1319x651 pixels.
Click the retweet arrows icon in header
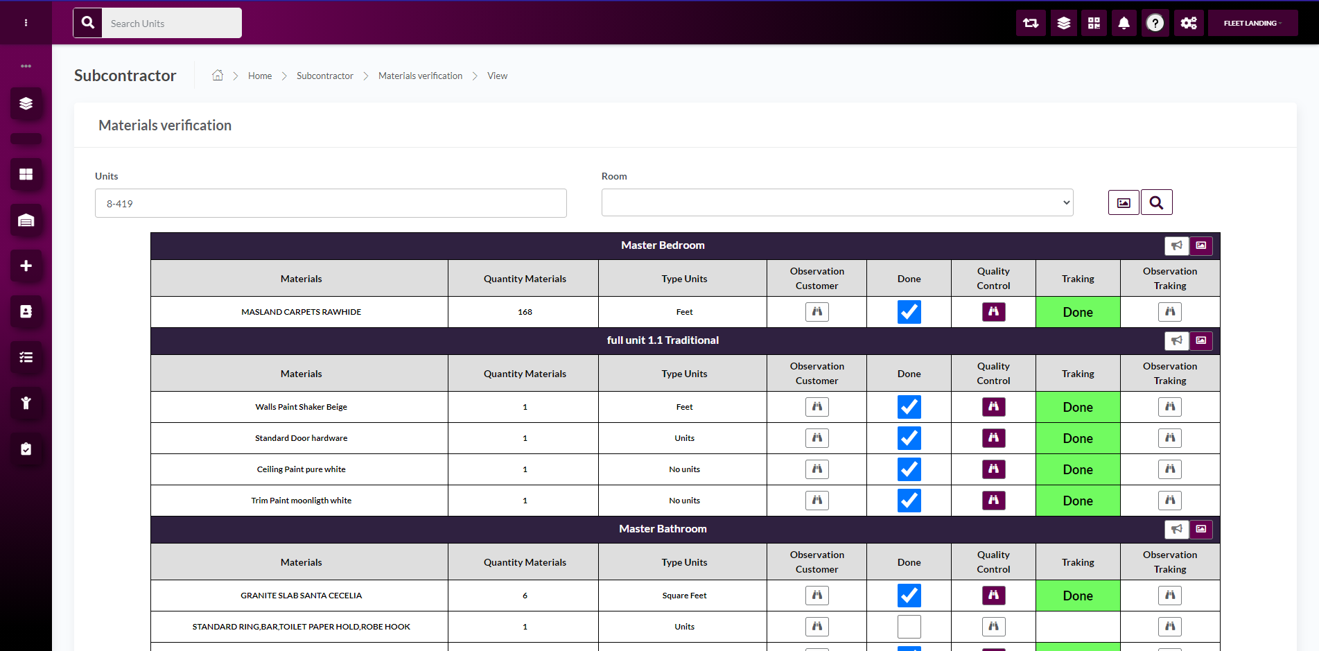coord(1031,23)
